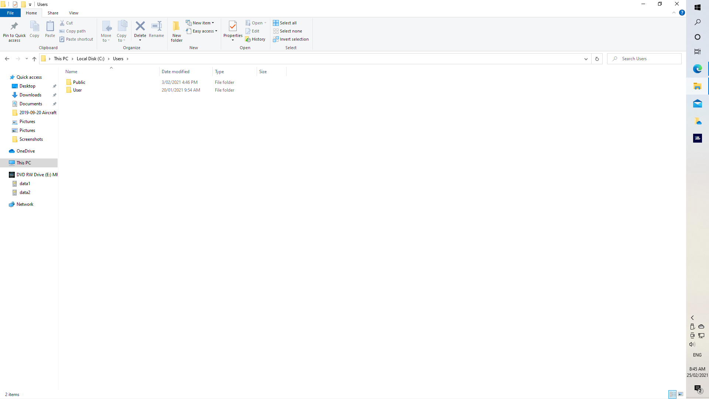
Task: Open the address bar history dropdown
Action: point(586,59)
